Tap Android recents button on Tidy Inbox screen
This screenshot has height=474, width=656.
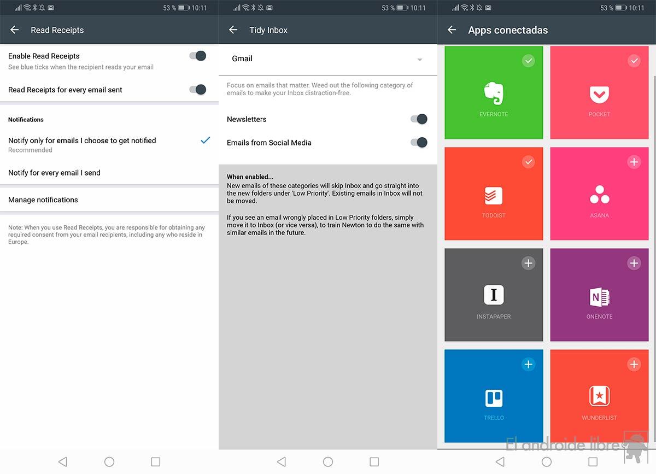pyautogui.click(x=374, y=462)
